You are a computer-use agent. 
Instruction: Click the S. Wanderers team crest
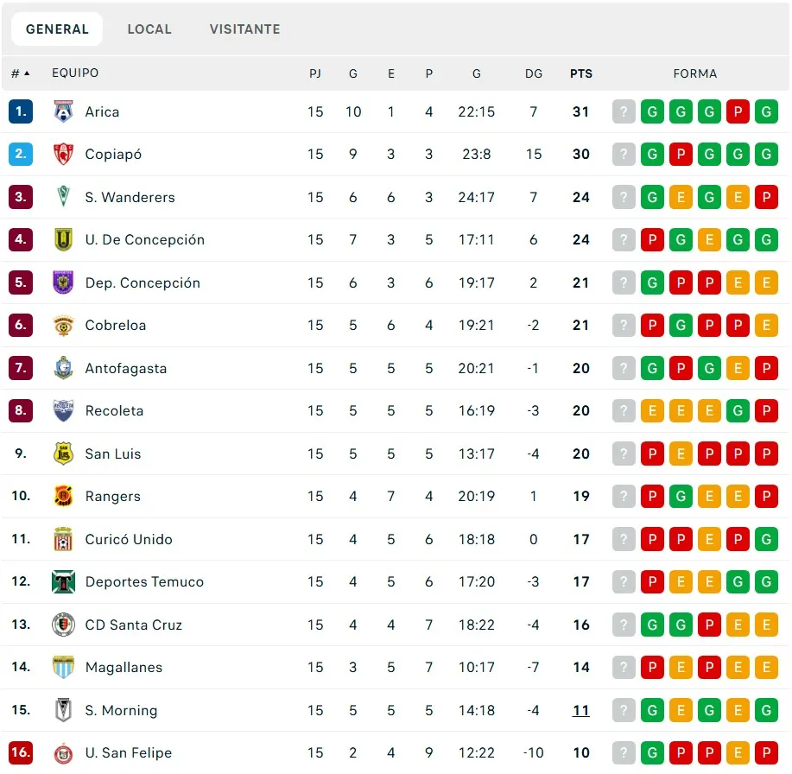63,197
